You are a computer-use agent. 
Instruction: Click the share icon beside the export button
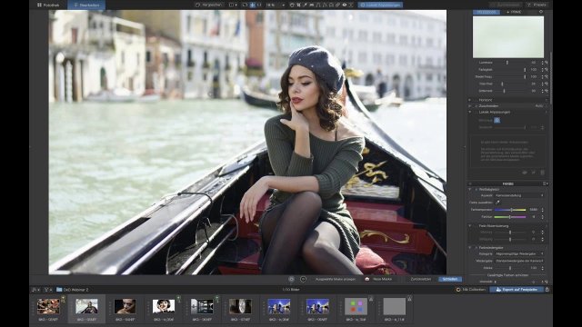(x=547, y=289)
